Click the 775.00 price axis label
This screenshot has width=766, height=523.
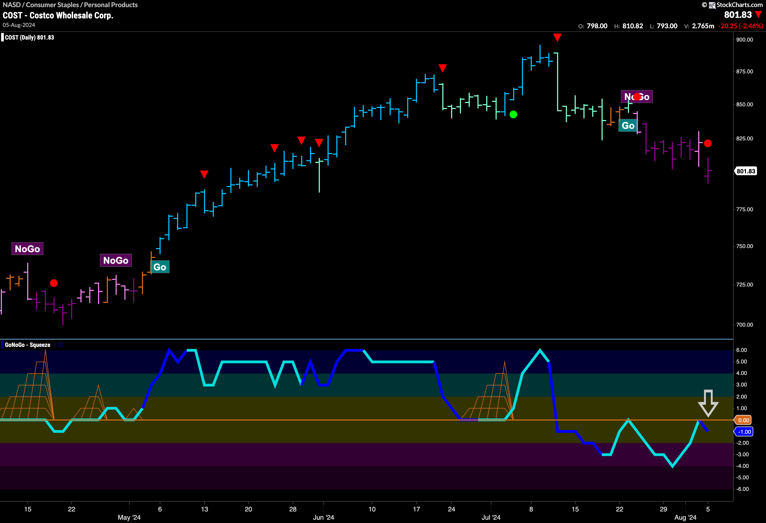pos(745,209)
